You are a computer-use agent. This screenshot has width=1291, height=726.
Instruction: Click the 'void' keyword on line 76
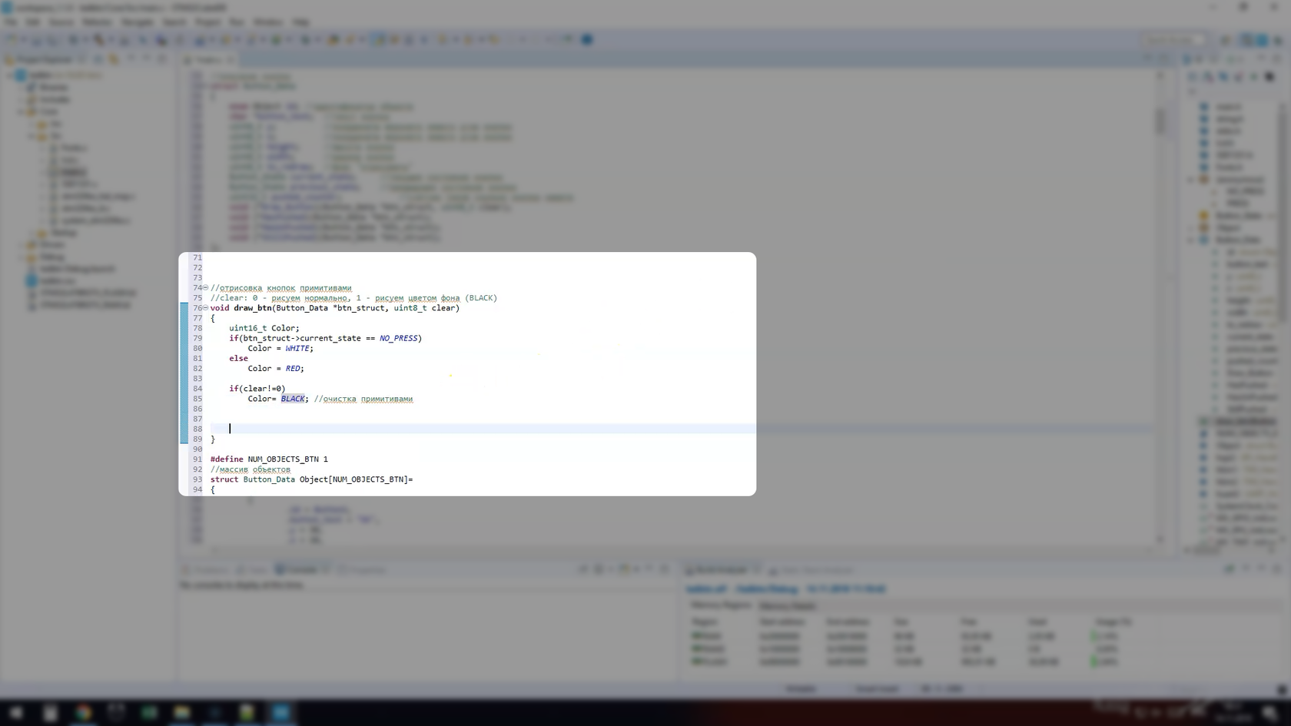[220, 308]
